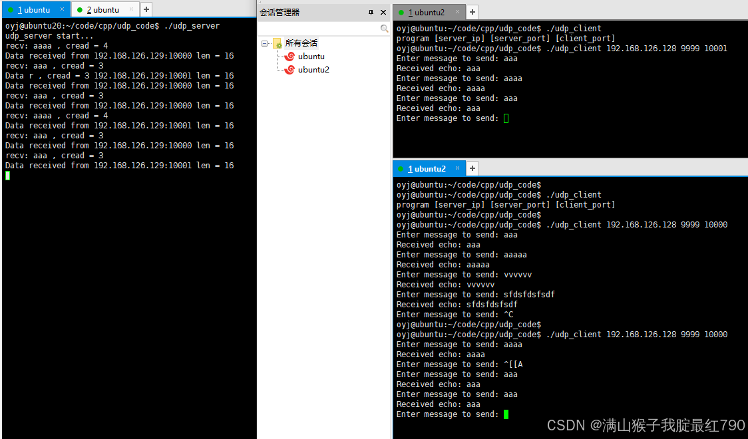Close the session manager panel

tap(383, 13)
